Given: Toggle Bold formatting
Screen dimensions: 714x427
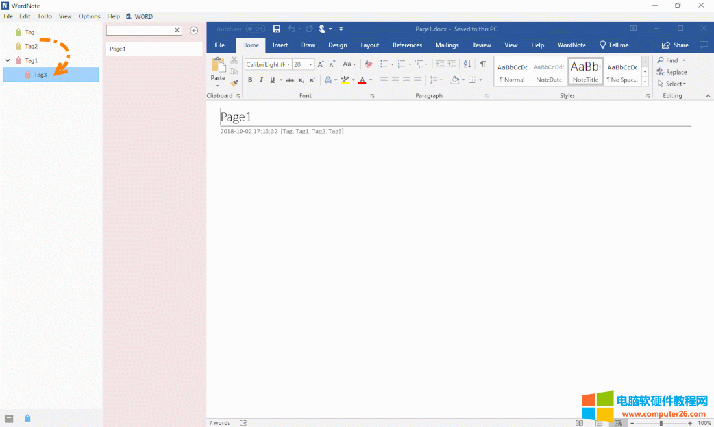Looking at the screenshot, I should pos(250,80).
